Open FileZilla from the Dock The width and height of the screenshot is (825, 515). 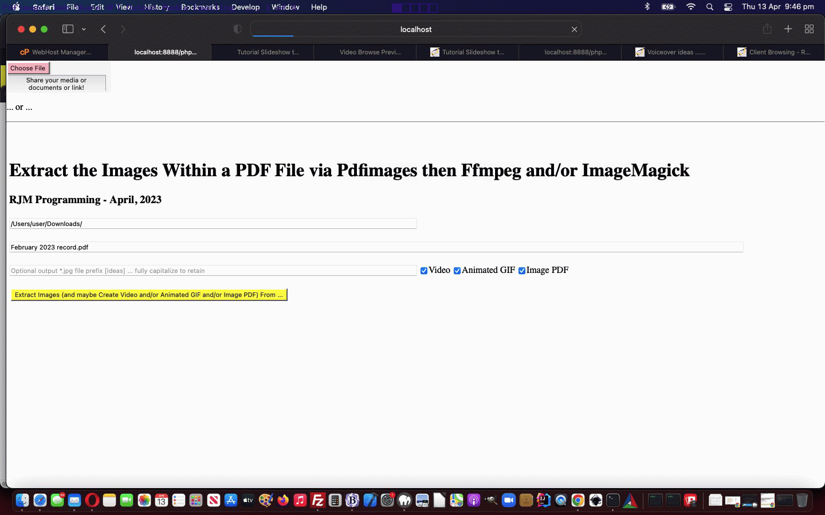pos(318,500)
